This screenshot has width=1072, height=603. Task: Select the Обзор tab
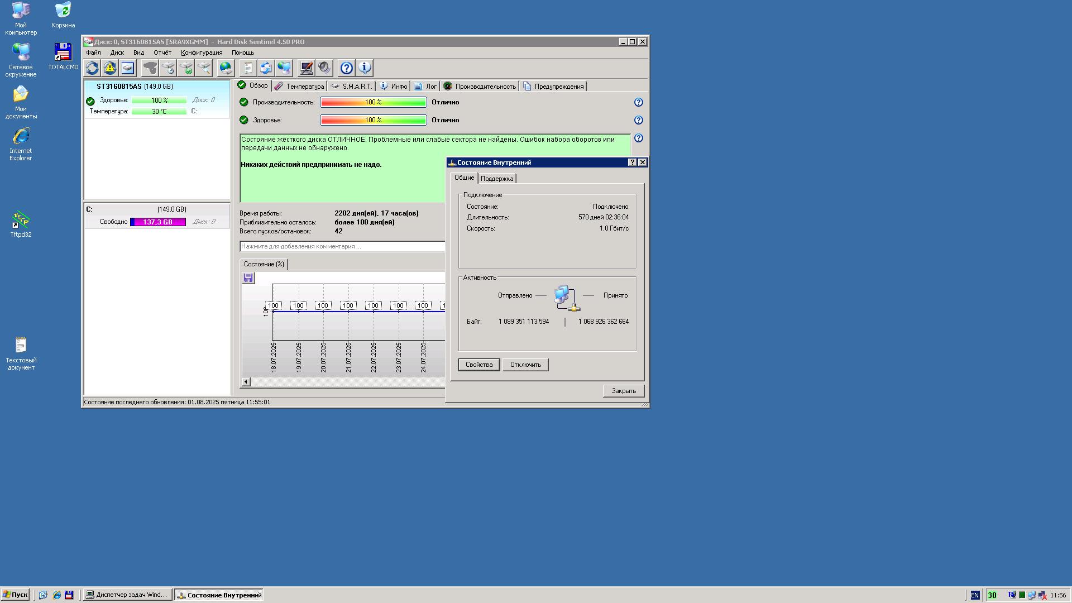click(253, 85)
